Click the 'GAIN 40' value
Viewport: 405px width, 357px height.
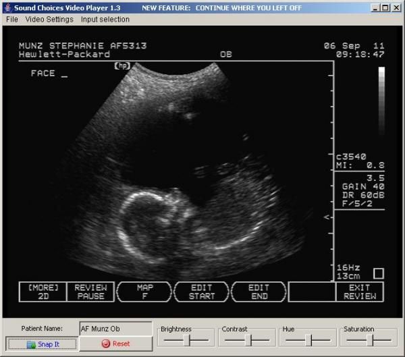363,186
